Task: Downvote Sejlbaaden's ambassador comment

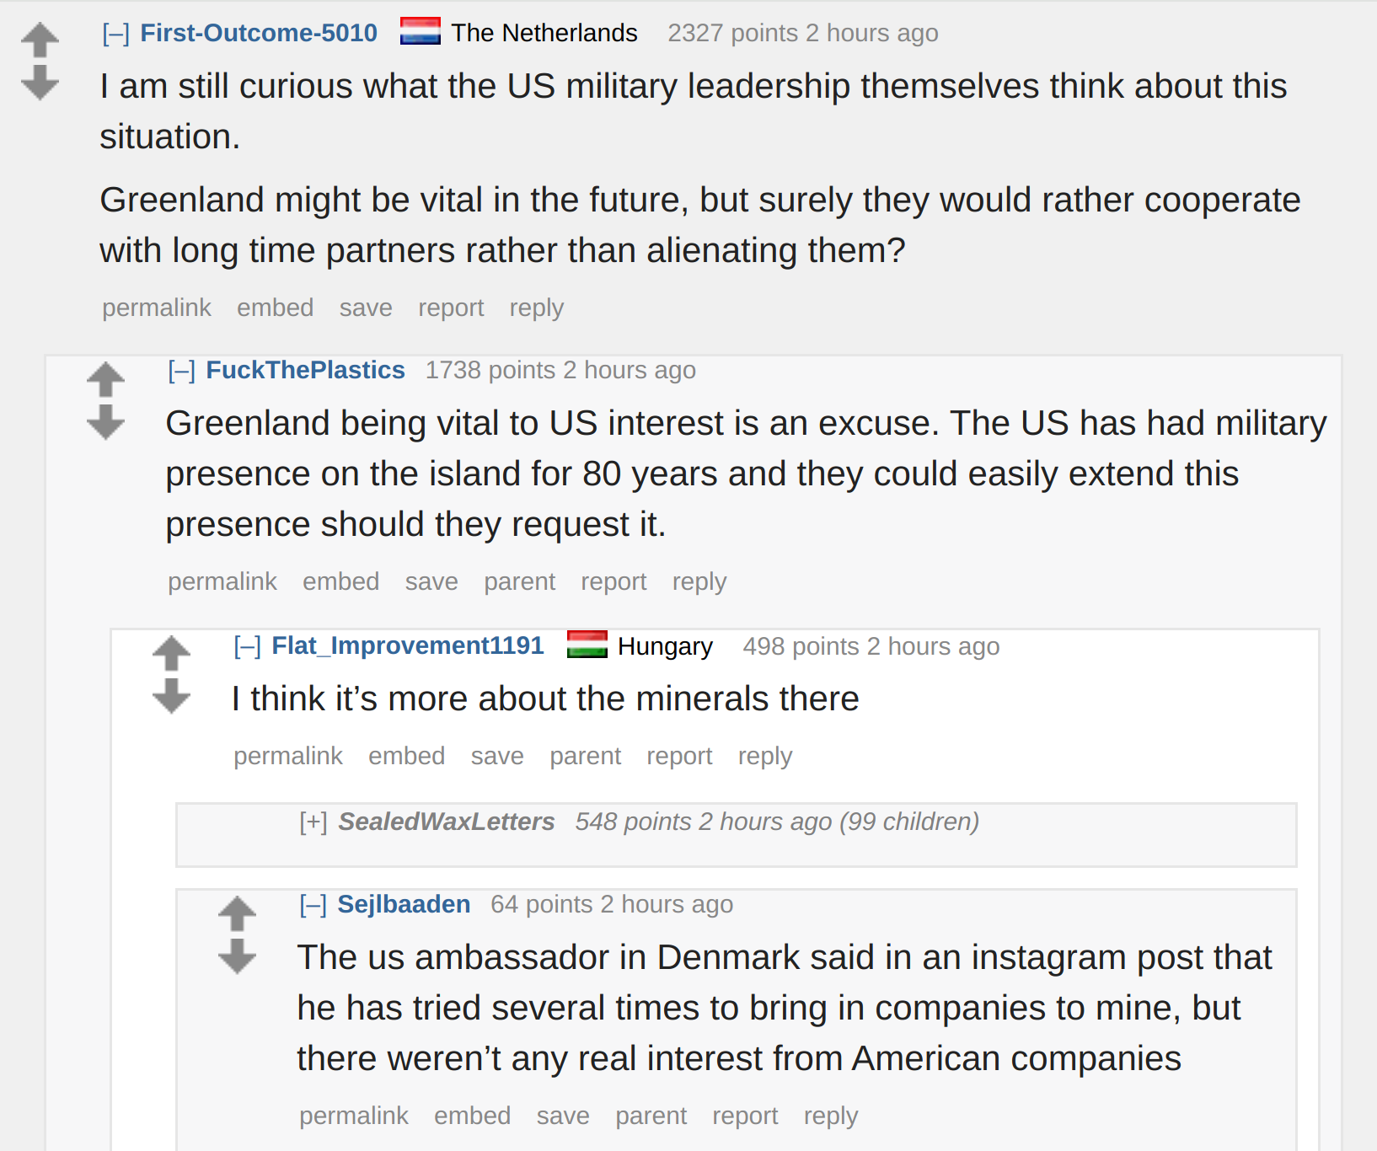Action: tap(237, 956)
